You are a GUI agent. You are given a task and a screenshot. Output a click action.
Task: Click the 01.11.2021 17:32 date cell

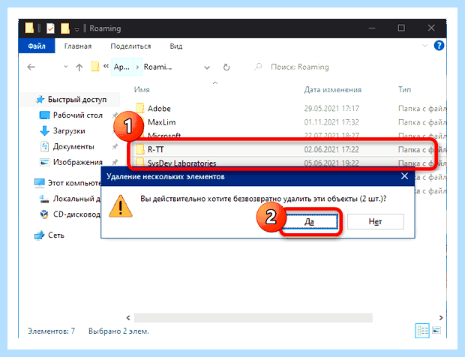pyautogui.click(x=331, y=122)
